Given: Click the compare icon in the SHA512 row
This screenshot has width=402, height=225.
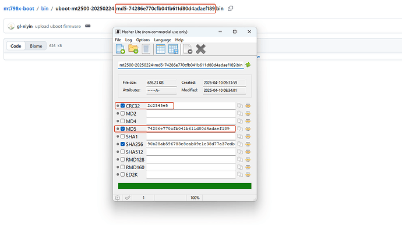Looking at the screenshot, I should pyautogui.click(x=248, y=152).
